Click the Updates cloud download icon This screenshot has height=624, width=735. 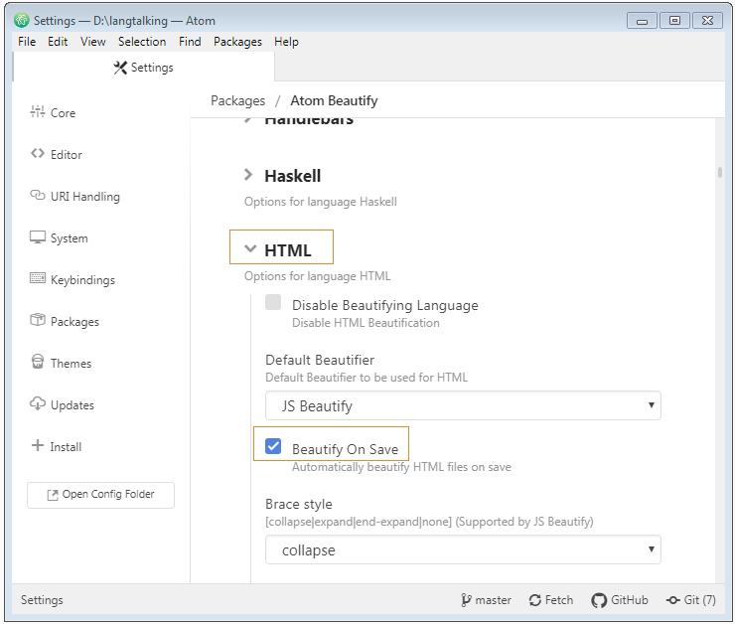point(38,403)
